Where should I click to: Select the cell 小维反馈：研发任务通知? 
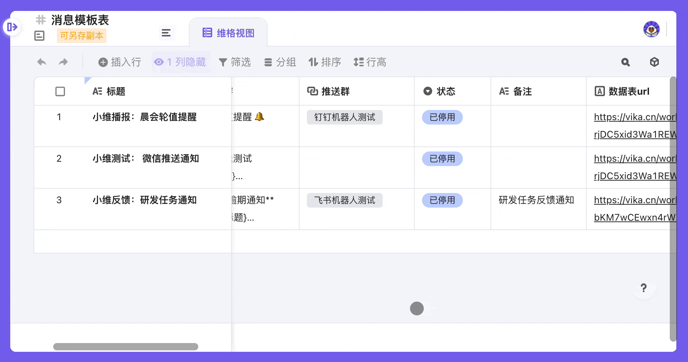tap(158, 209)
